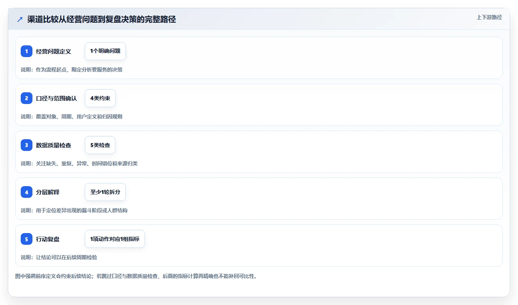Click the 4类约束 chip
The width and height of the screenshot is (518, 305).
(100, 98)
